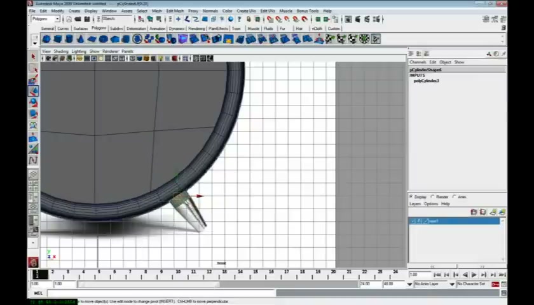
Task: Activate the Scale tool in toolbox
Action: coord(33,114)
